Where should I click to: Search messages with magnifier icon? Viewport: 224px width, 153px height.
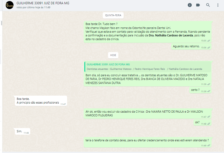pos(208,5)
